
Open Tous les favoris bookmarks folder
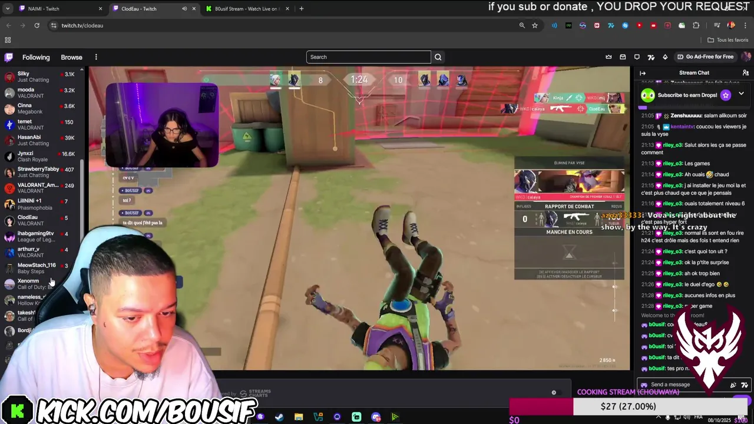(727, 40)
